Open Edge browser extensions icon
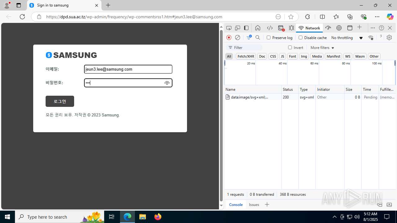Image resolution: width=397 pixels, height=223 pixels. coord(307,17)
